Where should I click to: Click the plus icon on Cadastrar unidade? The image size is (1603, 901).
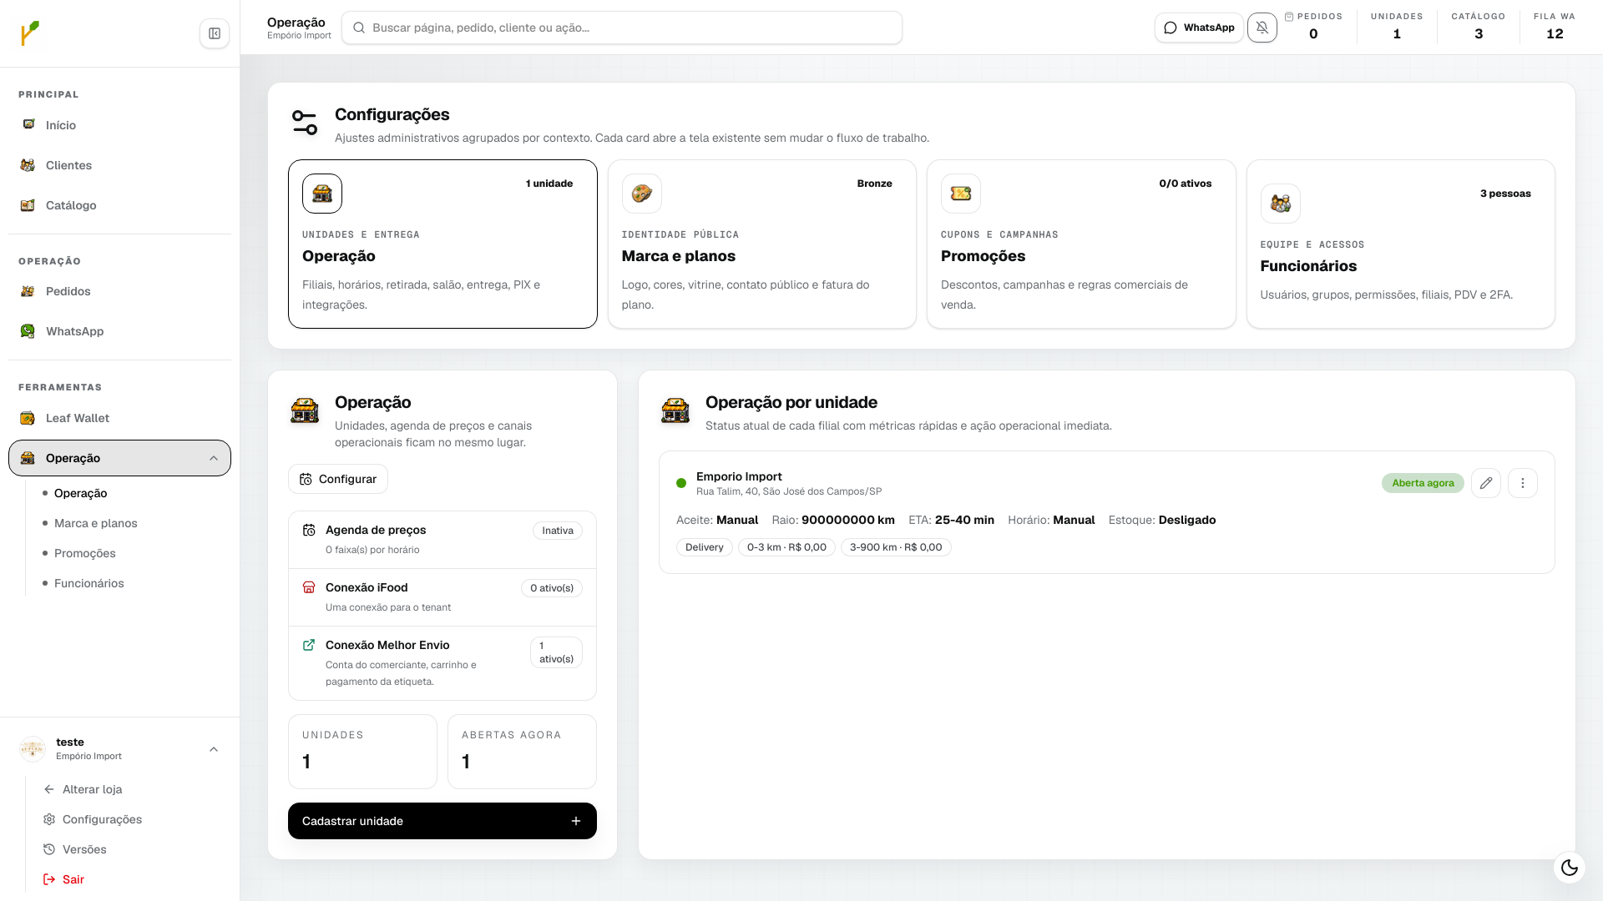(576, 821)
